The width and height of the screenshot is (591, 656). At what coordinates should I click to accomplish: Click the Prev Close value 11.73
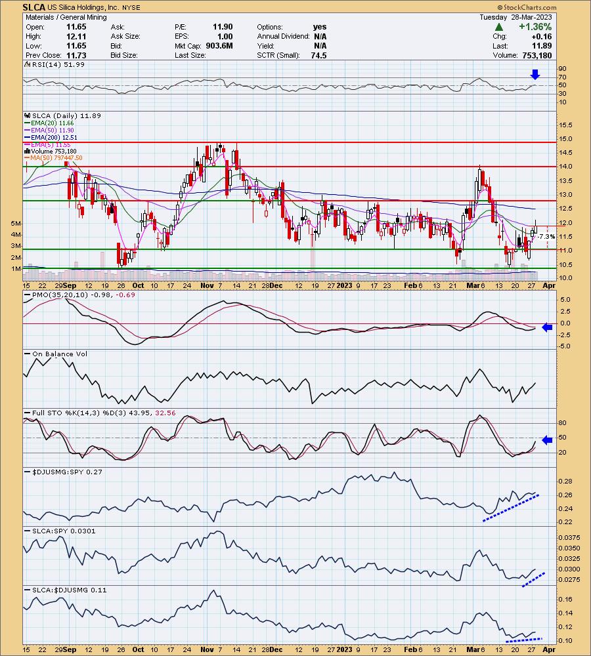77,55
